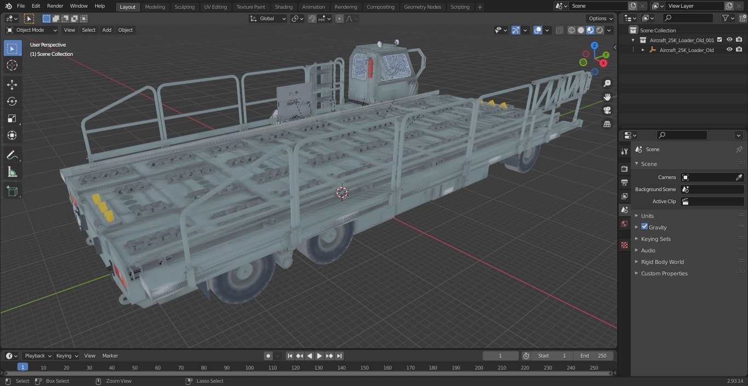Viewport: 748px width, 386px height.
Task: Open the Object Mode dropdown
Action: click(x=32, y=30)
